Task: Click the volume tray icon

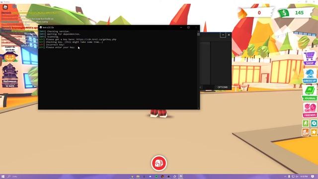Action: click(x=297, y=177)
